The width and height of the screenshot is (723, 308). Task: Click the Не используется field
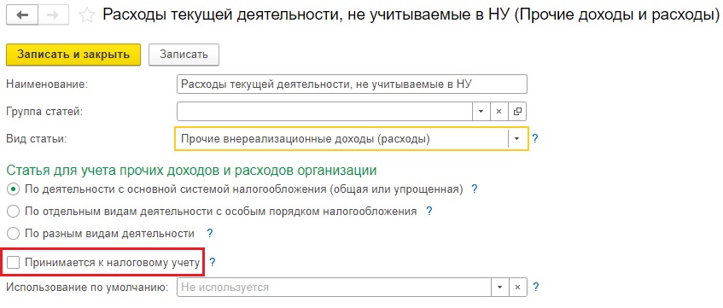[334, 287]
